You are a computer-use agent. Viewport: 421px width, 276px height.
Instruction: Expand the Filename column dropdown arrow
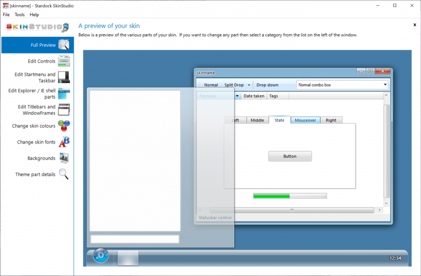click(x=237, y=96)
